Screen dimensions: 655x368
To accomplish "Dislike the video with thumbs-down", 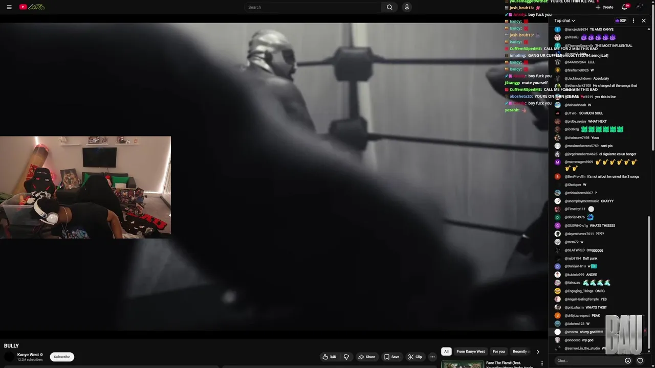I will 346,357.
